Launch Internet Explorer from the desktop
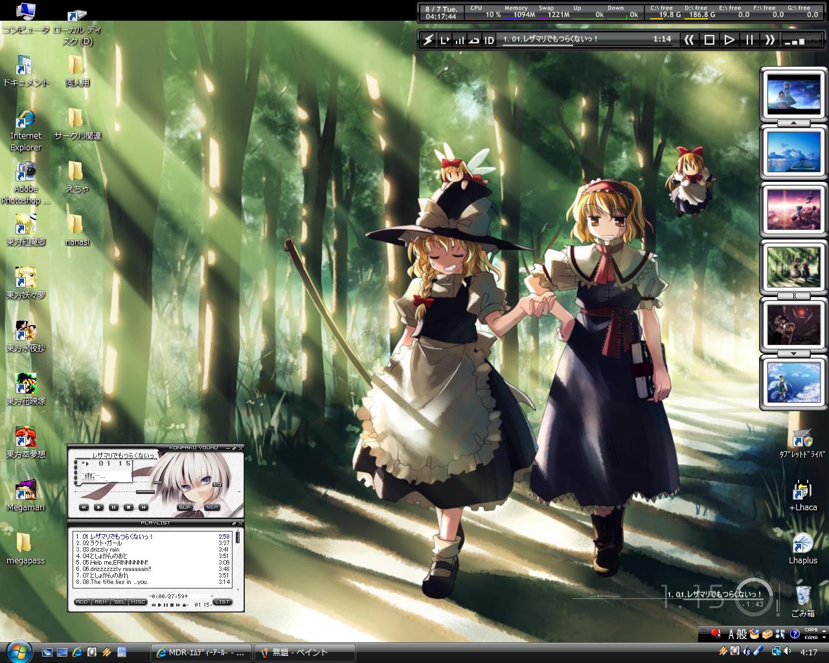Screen dimensions: 829x663 pyautogui.click(x=25, y=130)
